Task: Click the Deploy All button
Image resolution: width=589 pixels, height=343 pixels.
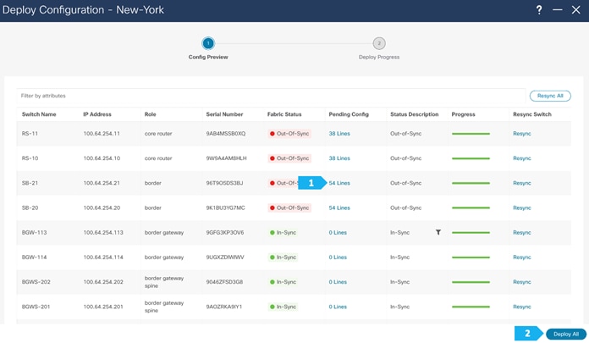Action: [x=565, y=334]
